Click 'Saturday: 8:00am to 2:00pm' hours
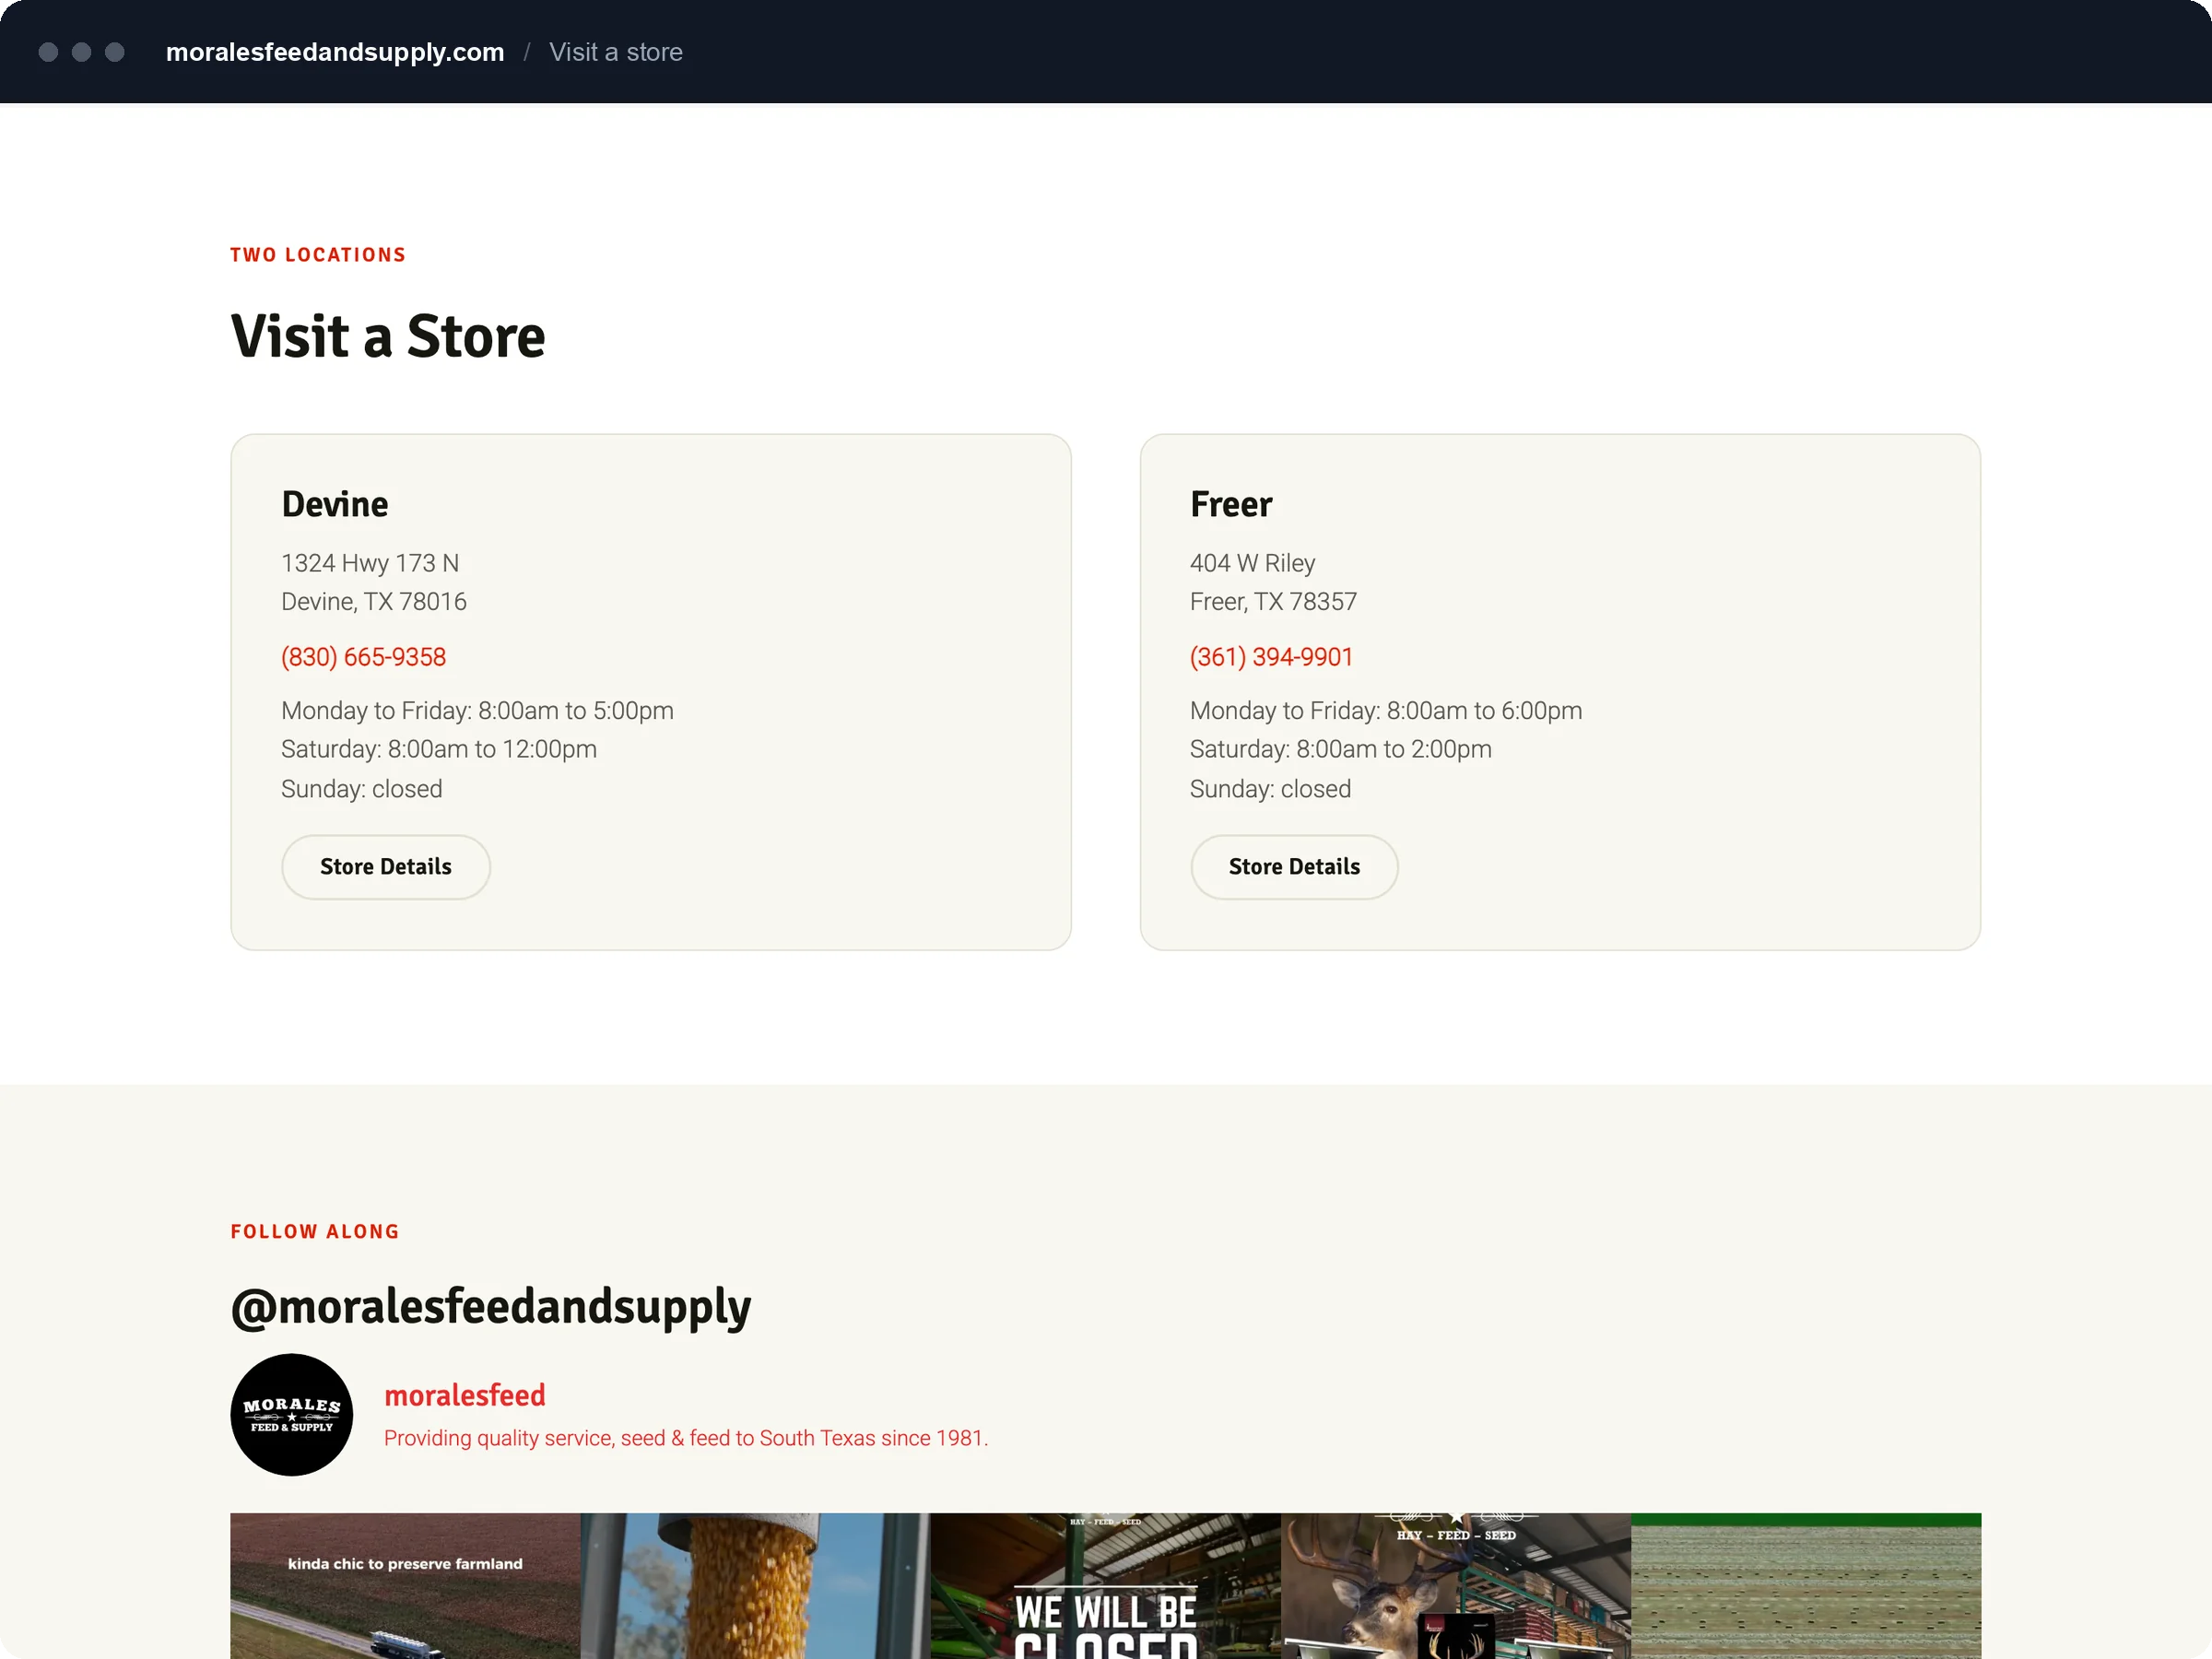The image size is (2212, 1659). tap(1341, 749)
